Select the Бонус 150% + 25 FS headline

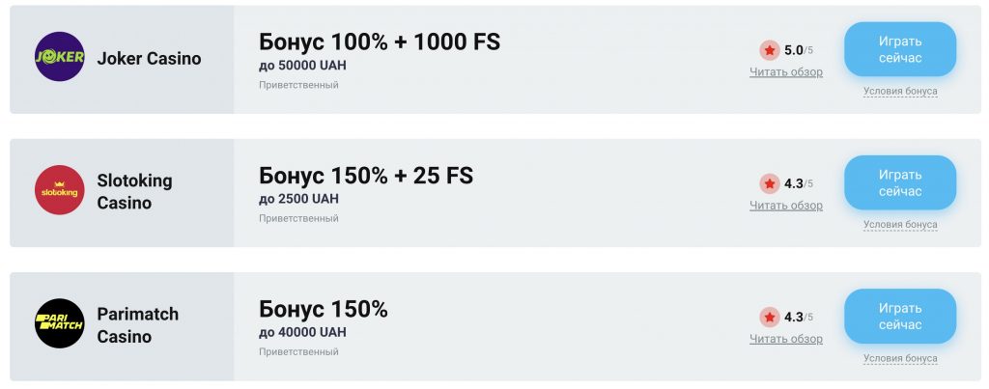[x=366, y=176]
